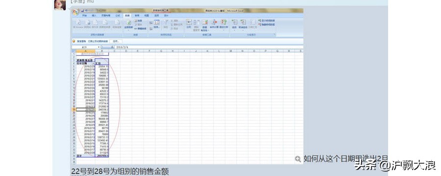This screenshot has height=176, width=441.
Task: Select column S header
Action: (x=300, y=51)
